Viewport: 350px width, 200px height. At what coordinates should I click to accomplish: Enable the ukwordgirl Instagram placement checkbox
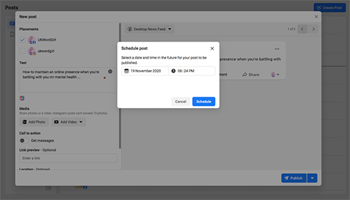pyautogui.click(x=22, y=51)
